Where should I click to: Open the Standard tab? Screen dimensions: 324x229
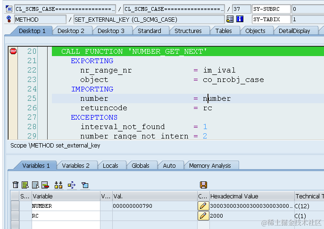point(150,31)
